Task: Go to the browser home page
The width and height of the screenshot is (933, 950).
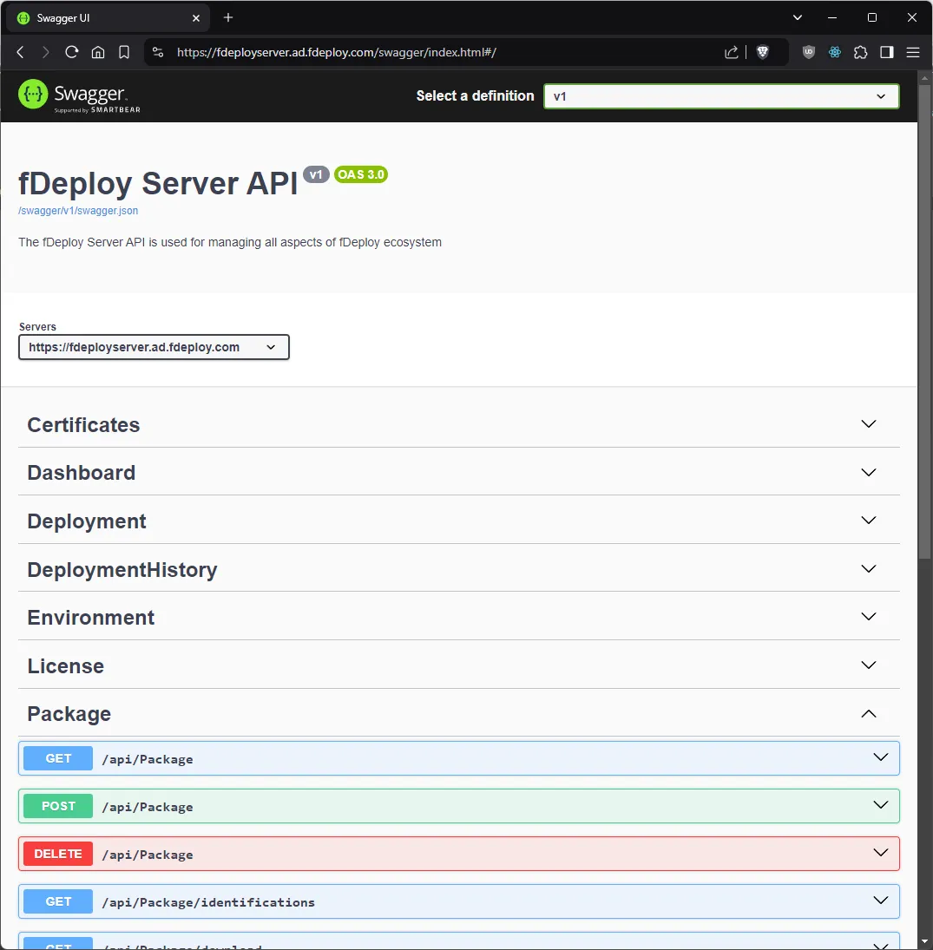Action: coord(98,52)
